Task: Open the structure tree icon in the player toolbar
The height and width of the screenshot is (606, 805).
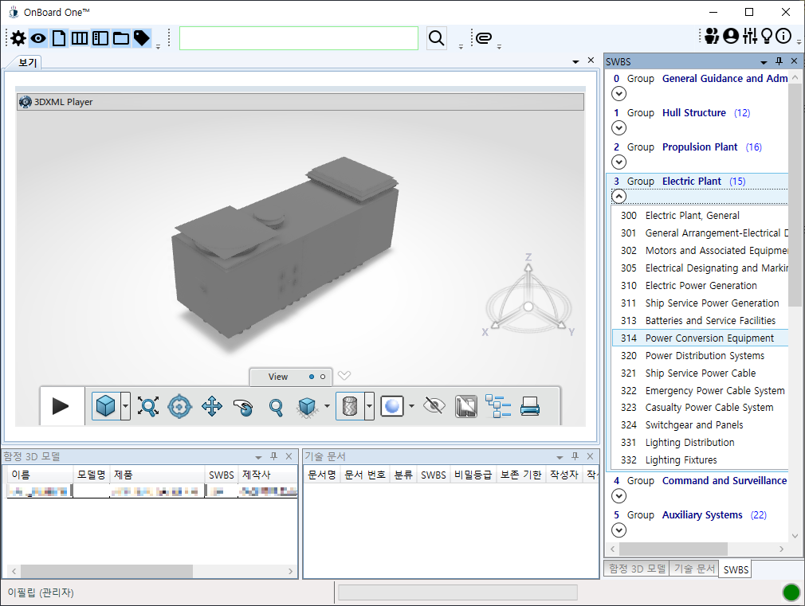Action: click(498, 406)
